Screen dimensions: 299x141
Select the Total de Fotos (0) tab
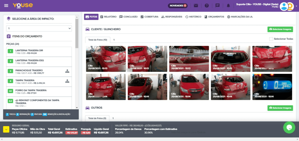[x=97, y=118]
